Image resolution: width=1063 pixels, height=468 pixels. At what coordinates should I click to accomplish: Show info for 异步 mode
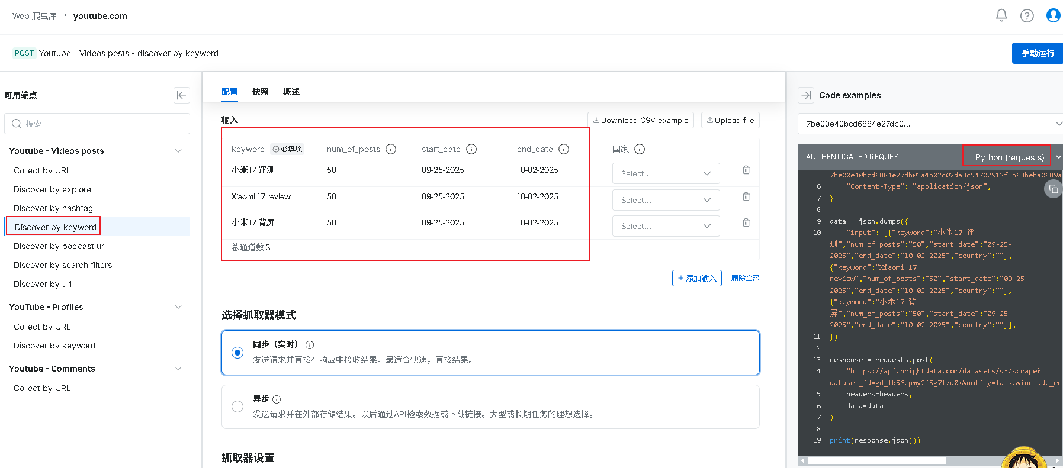[x=277, y=399]
